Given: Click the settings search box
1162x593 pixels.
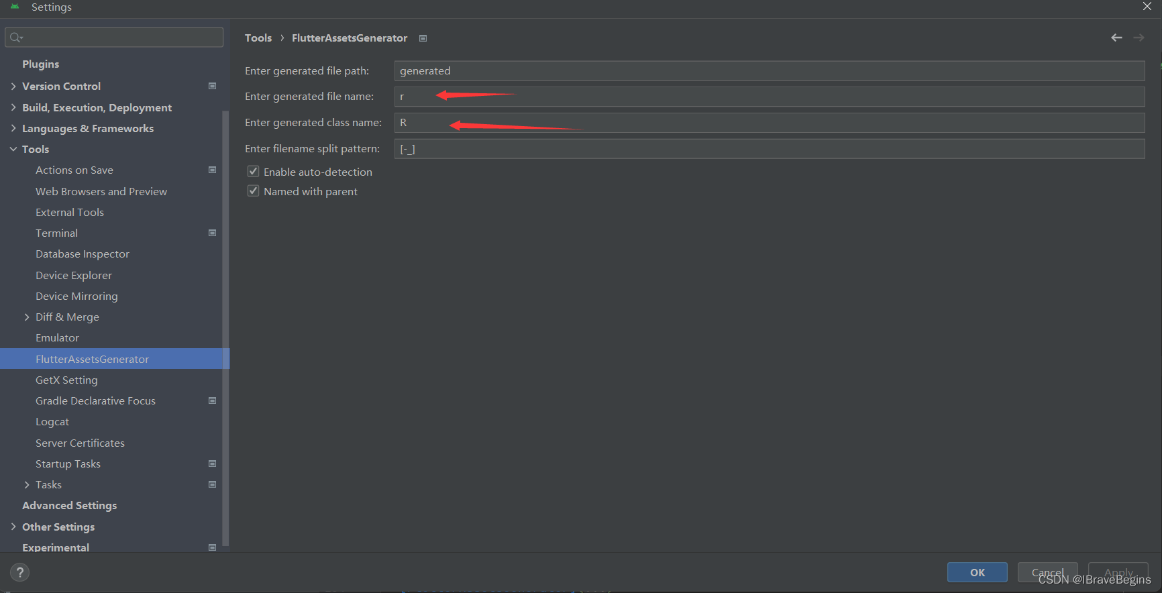Looking at the screenshot, I should (114, 38).
